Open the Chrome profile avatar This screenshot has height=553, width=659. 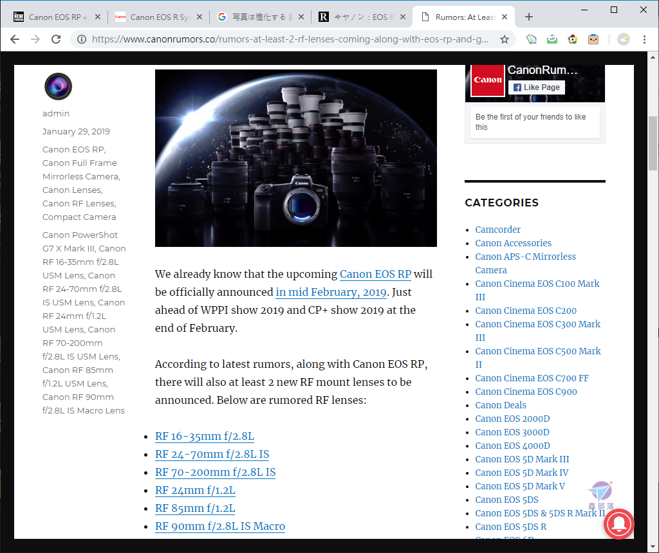[623, 39]
